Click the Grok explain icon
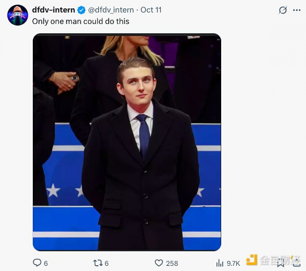Viewport: 306px width, 271px height. click(x=283, y=10)
